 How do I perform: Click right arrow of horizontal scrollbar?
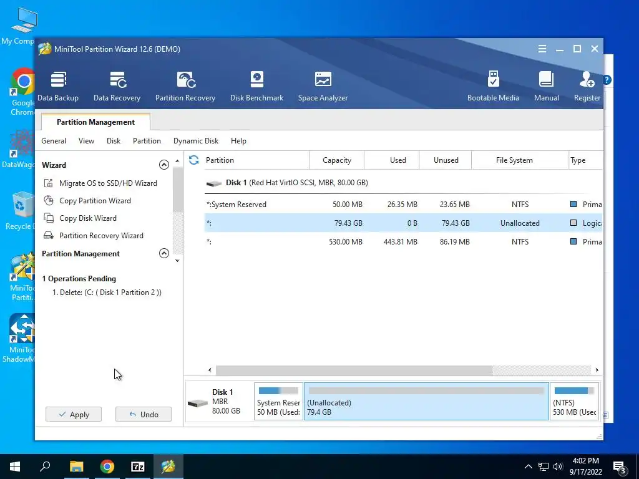[597, 370]
